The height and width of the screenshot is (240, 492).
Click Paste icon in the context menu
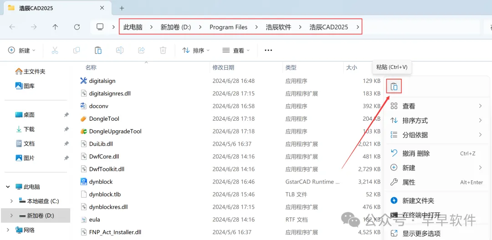pyautogui.click(x=394, y=87)
